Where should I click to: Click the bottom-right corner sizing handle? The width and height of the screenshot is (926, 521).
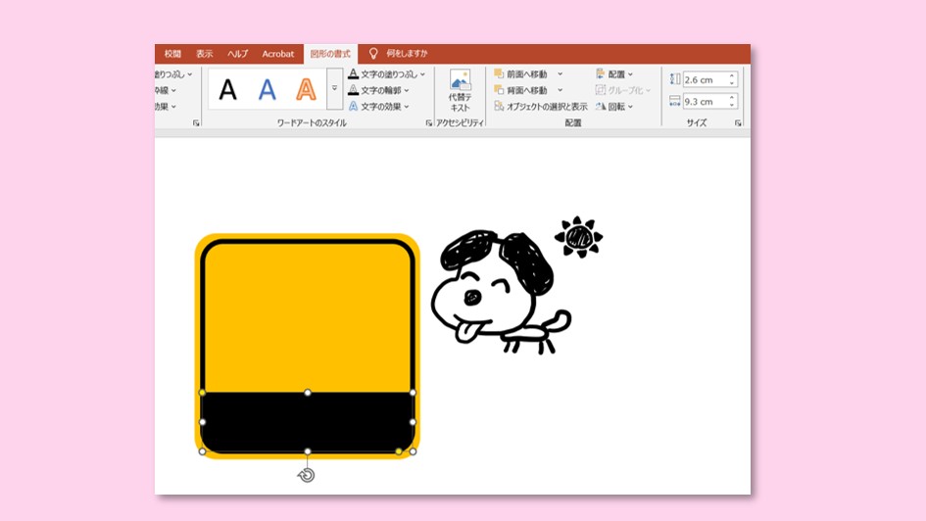coord(413,451)
